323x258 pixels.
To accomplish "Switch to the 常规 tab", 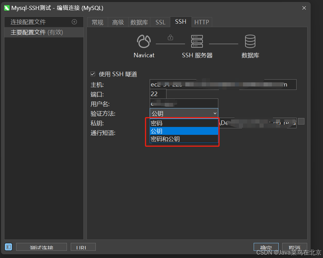I will coord(97,22).
